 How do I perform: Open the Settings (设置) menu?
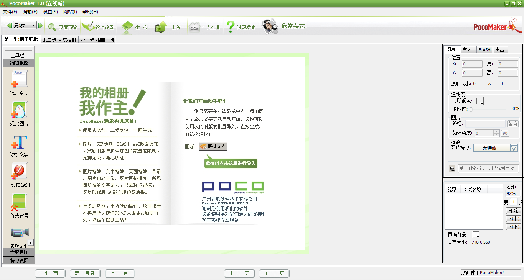(x=50, y=12)
